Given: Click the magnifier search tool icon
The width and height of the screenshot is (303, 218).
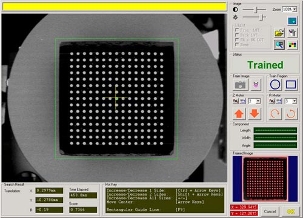Looking at the screenshot, I should click(x=279, y=45).
